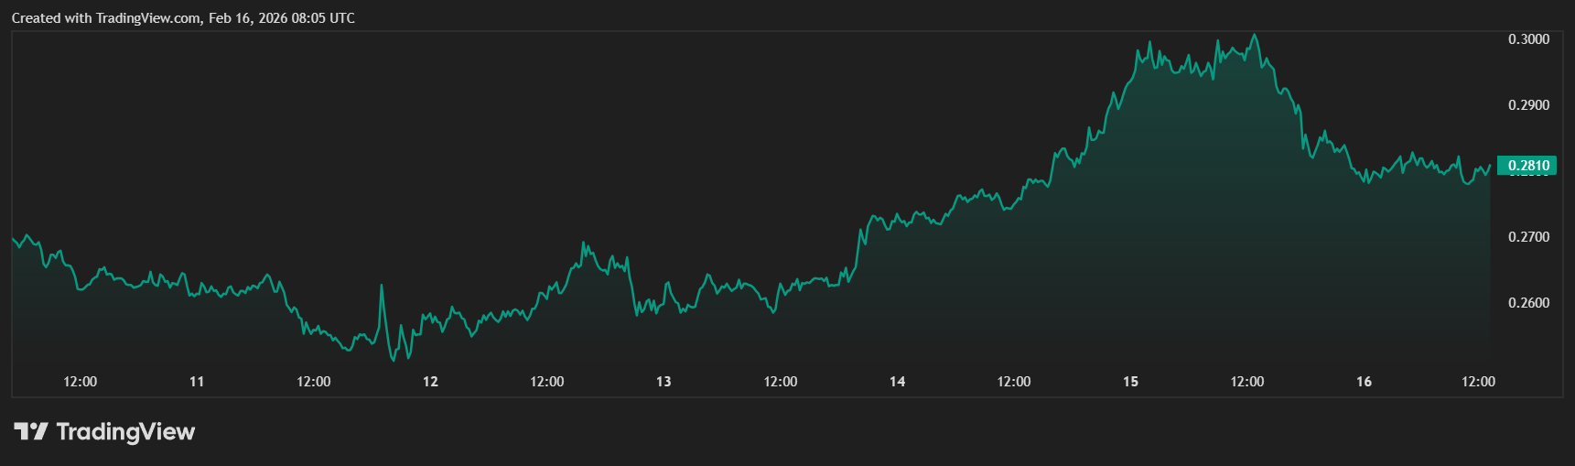The width and height of the screenshot is (1575, 466).
Task: Click the 0.2900 price axis label
Action: coord(1528,105)
